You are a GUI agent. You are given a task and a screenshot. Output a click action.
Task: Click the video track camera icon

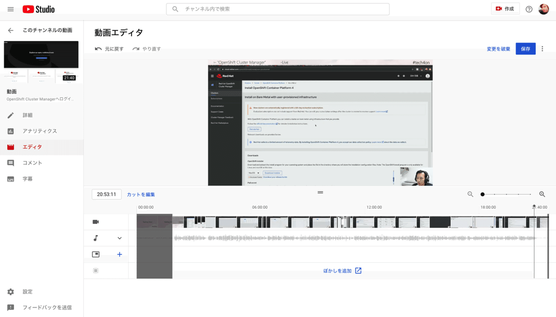click(x=96, y=222)
